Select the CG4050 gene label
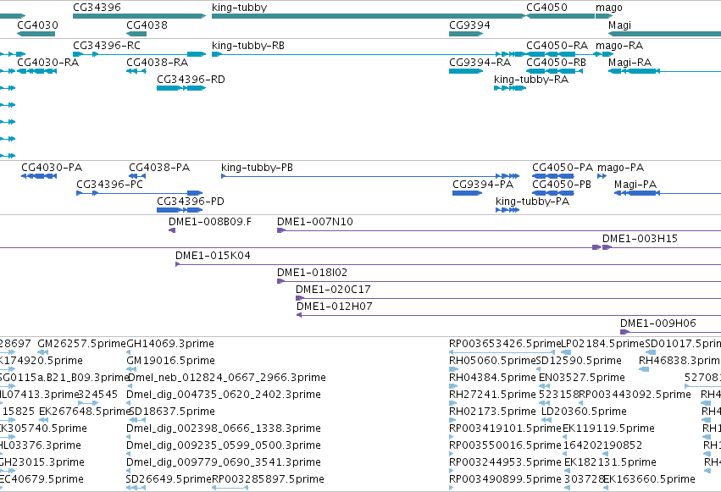The height and width of the screenshot is (492, 721). pos(546,8)
